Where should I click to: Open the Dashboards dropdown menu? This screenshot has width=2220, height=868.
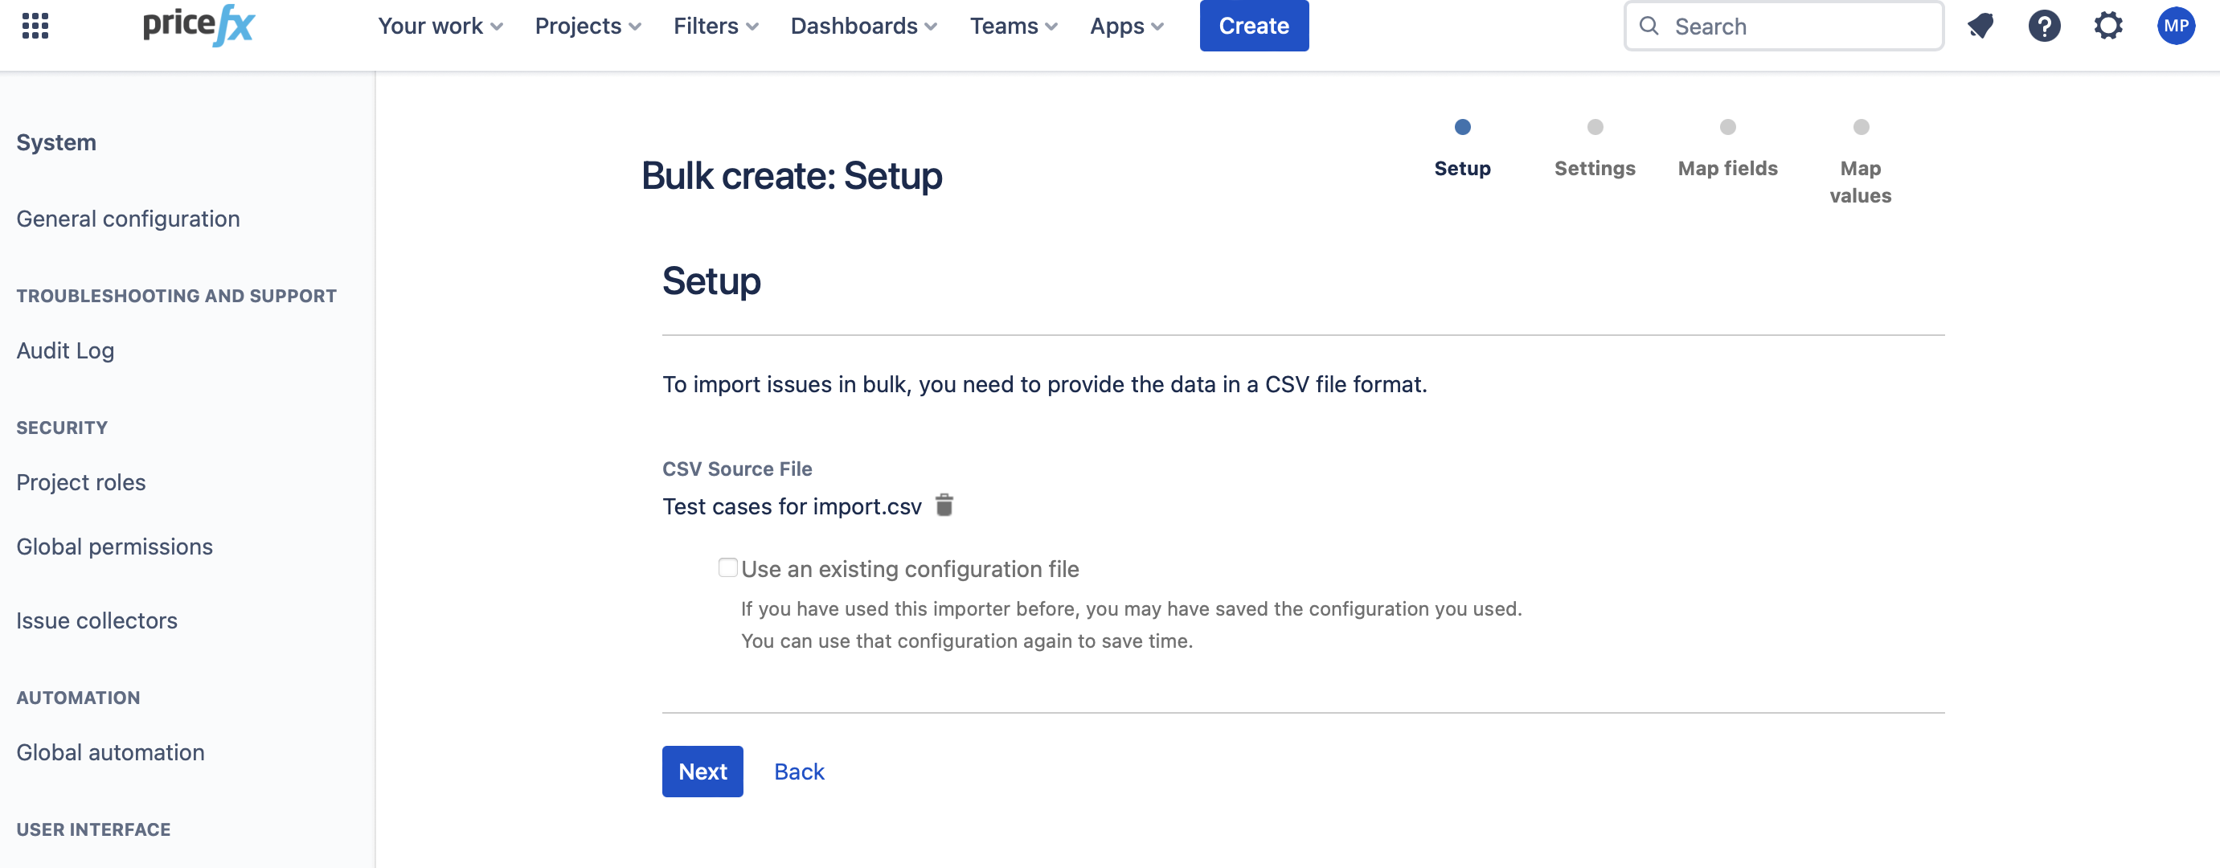coord(863,26)
